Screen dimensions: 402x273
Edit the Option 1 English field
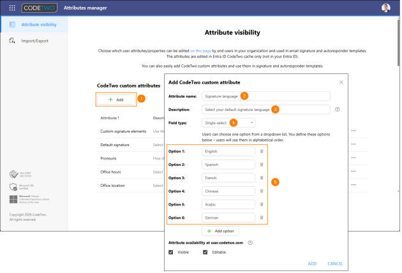(x=228, y=151)
